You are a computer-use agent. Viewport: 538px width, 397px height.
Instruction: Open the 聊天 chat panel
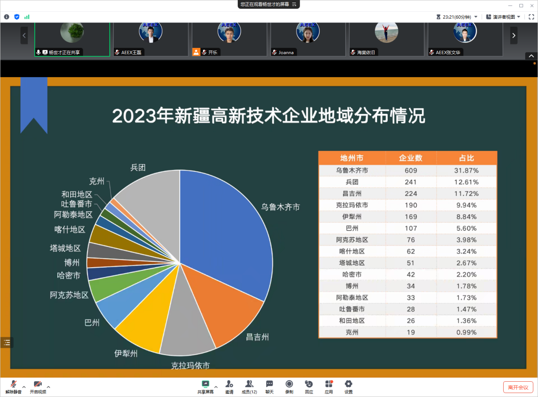(x=269, y=386)
